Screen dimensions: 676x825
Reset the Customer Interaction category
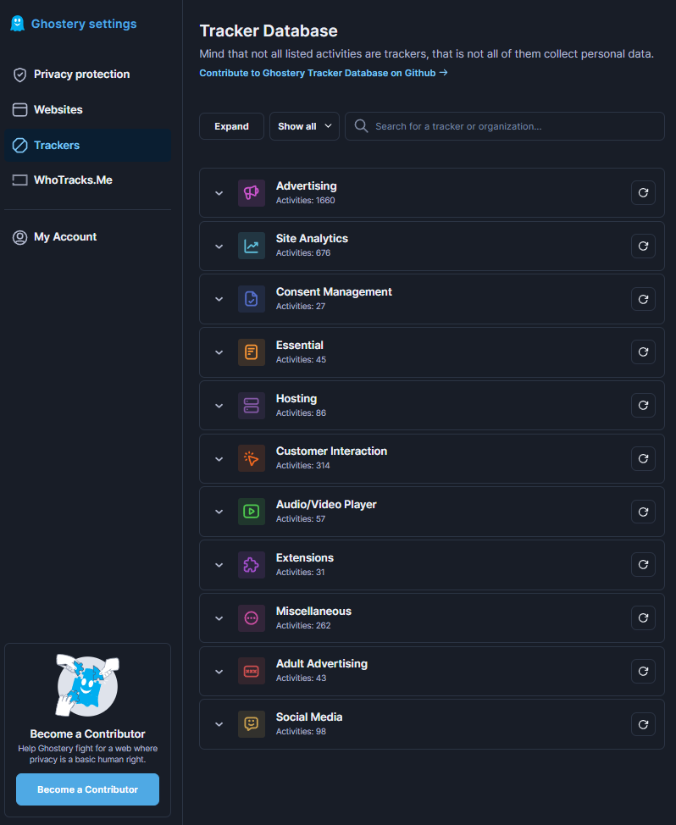coord(643,459)
